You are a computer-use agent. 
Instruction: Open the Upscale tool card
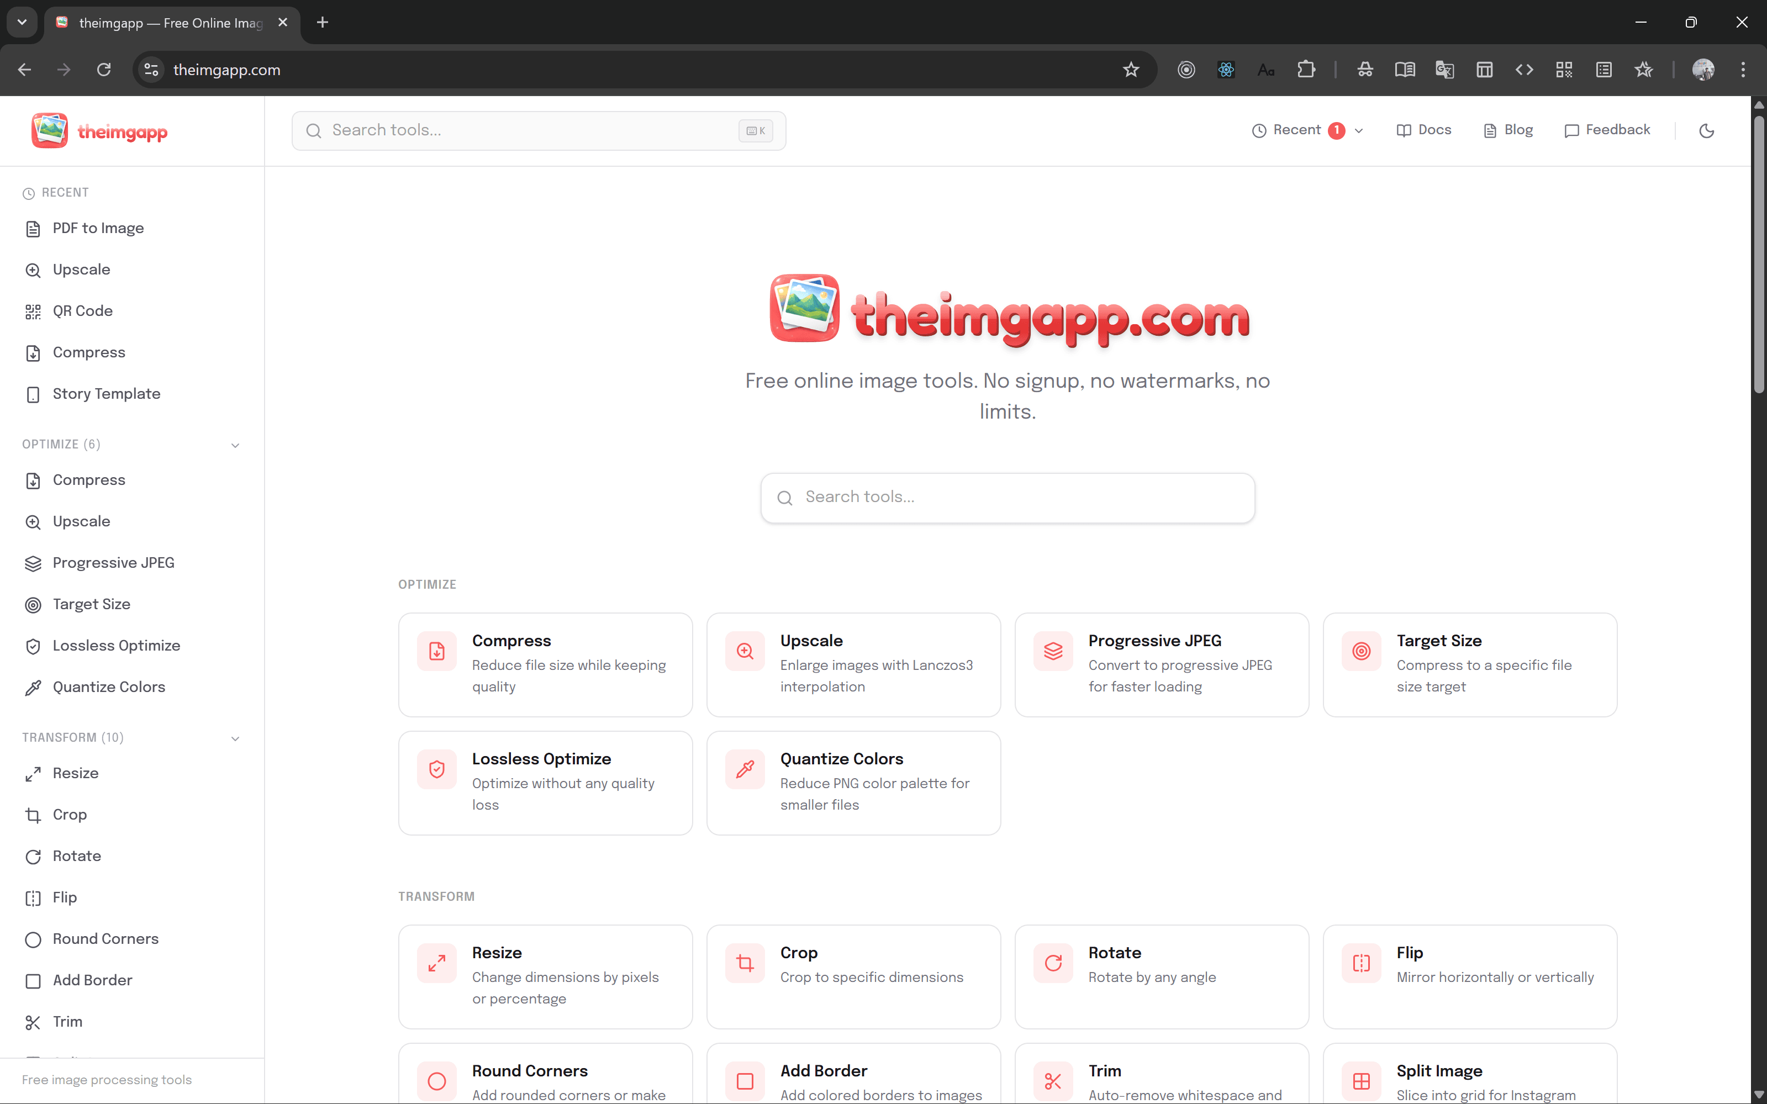click(853, 663)
